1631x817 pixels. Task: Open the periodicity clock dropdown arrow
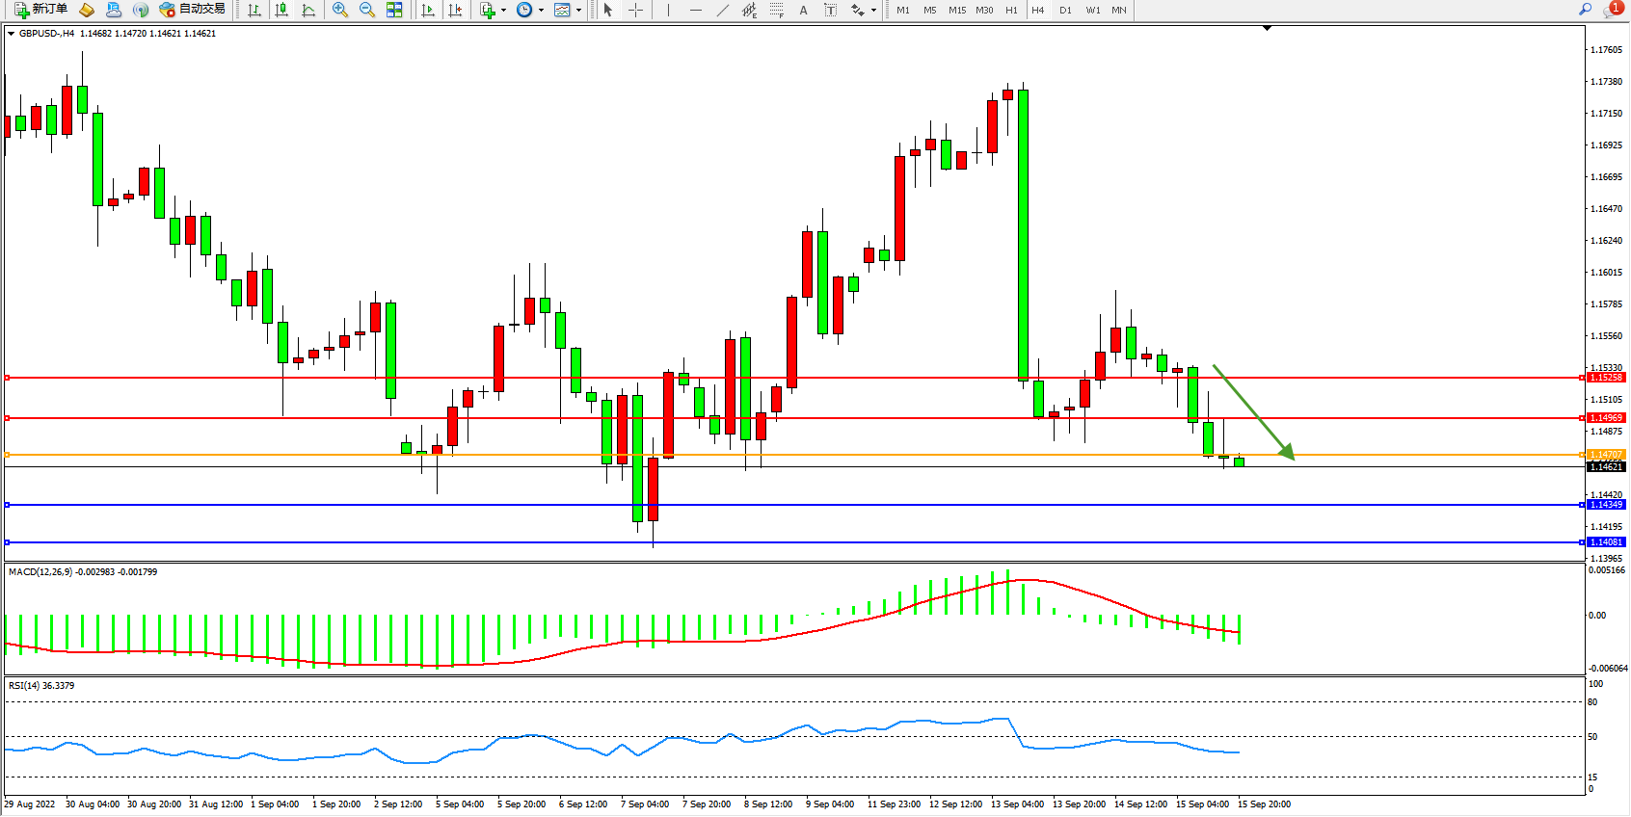tap(541, 10)
